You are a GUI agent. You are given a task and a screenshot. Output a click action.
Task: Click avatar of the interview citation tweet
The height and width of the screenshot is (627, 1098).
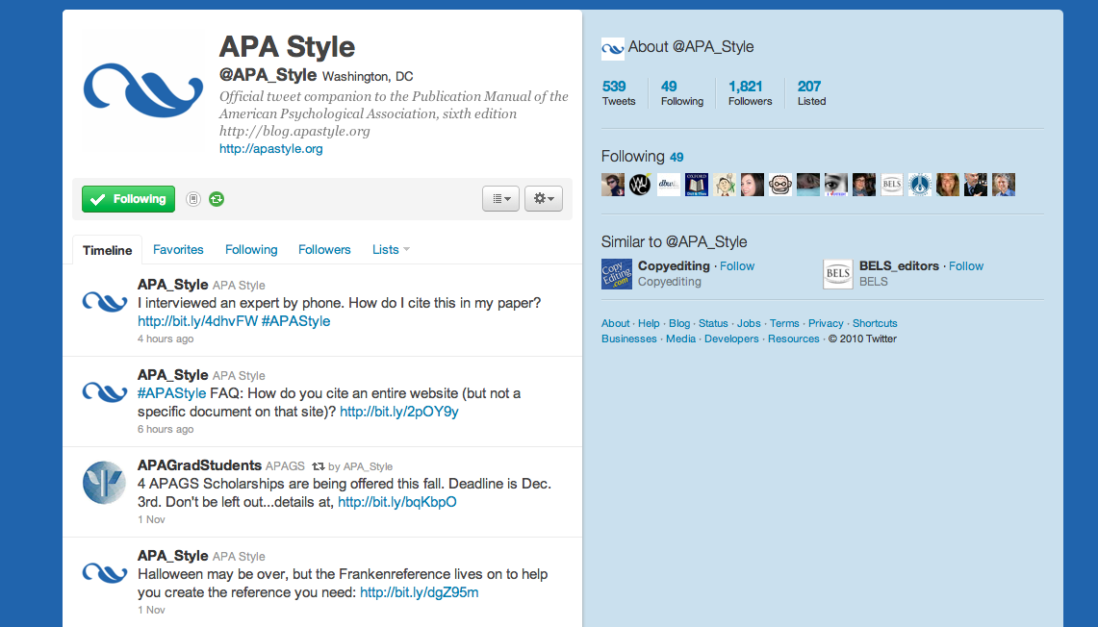[104, 302]
